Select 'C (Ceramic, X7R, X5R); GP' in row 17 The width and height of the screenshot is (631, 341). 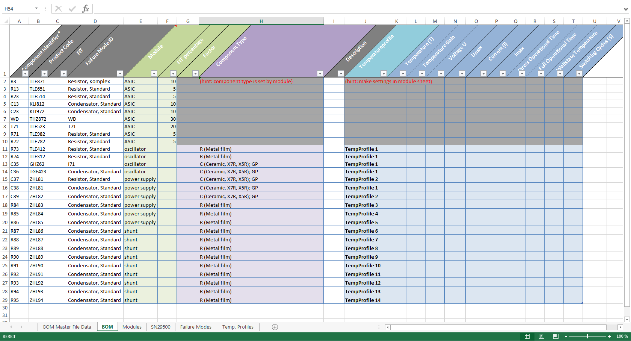261,196
